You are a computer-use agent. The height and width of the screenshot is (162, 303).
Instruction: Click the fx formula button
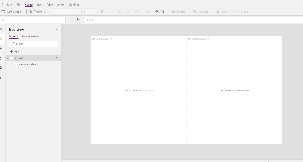pyautogui.click(x=79, y=20)
